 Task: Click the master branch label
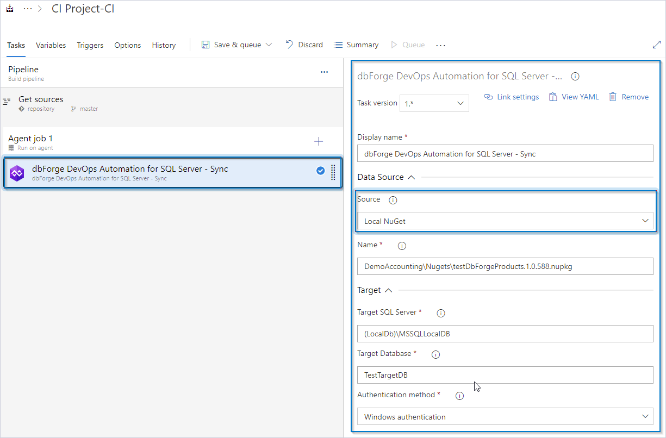pyautogui.click(x=89, y=109)
